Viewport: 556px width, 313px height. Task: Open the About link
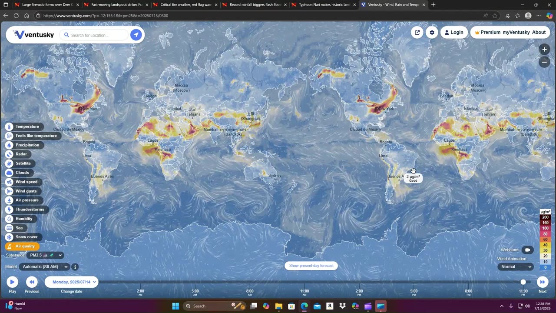click(539, 32)
